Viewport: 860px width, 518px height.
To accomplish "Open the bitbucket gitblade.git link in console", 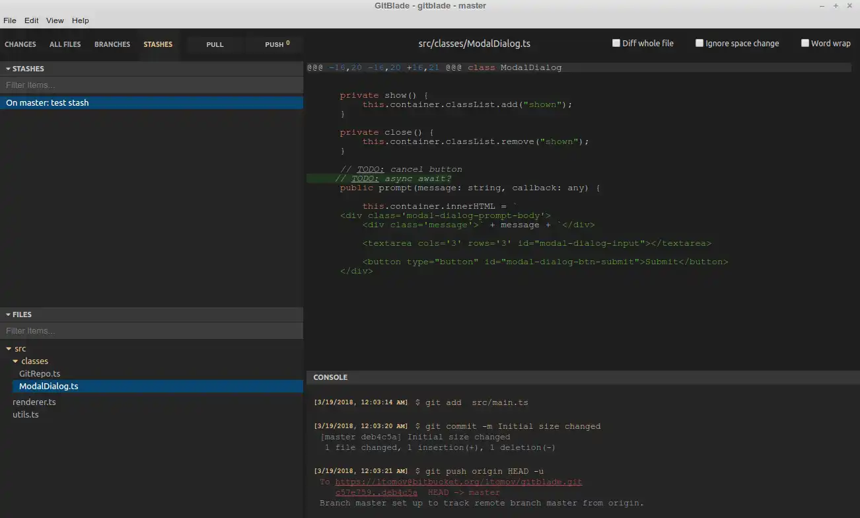I will (x=458, y=482).
